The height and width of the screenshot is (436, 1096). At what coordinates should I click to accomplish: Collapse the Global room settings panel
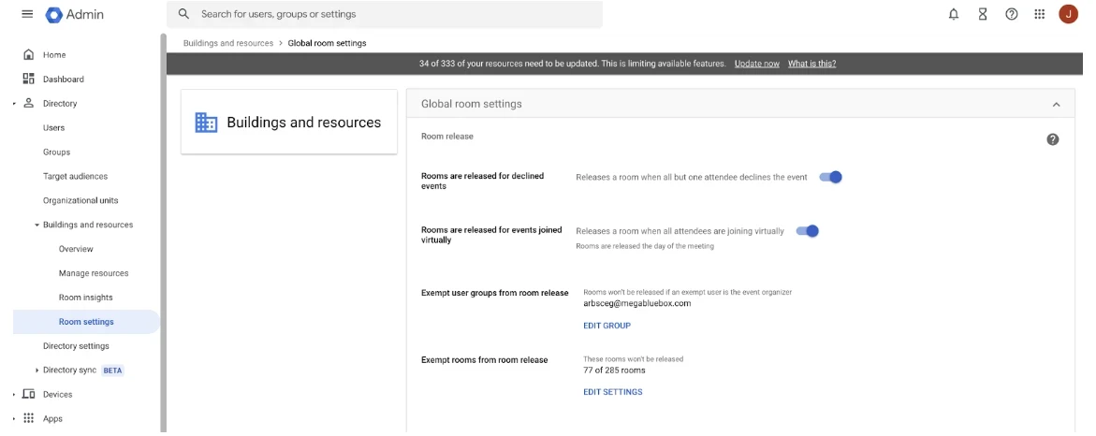pyautogui.click(x=1056, y=104)
